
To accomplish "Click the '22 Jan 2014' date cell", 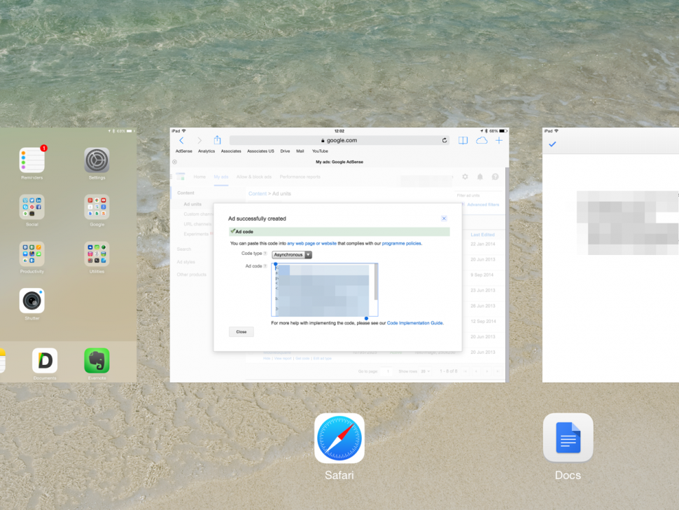I will pyautogui.click(x=482, y=244).
